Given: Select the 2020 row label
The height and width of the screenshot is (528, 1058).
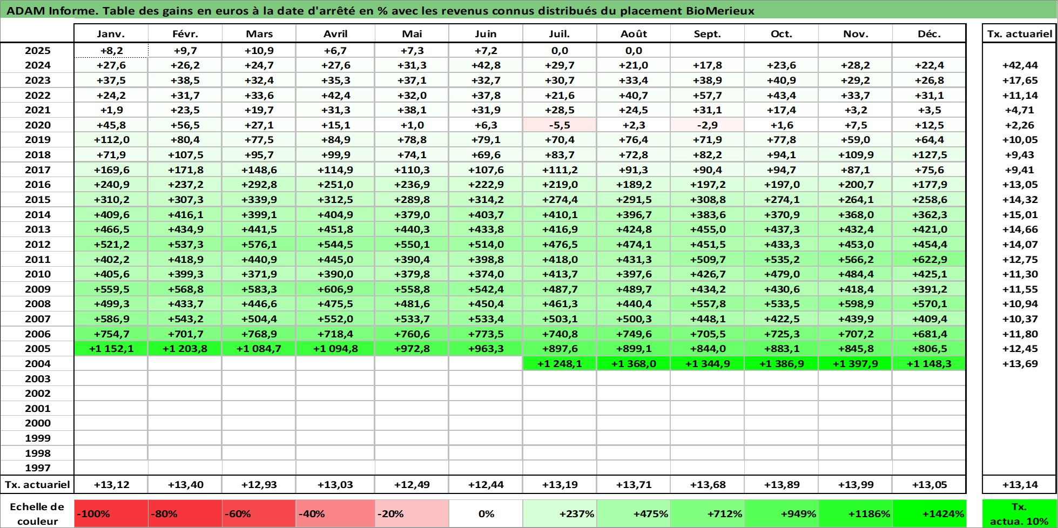Looking at the screenshot, I should (x=37, y=125).
